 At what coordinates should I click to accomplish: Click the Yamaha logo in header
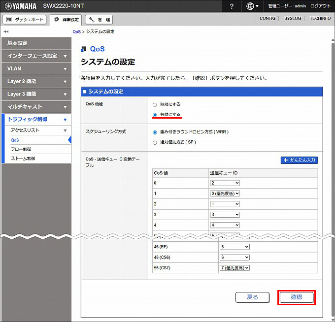click(21, 6)
